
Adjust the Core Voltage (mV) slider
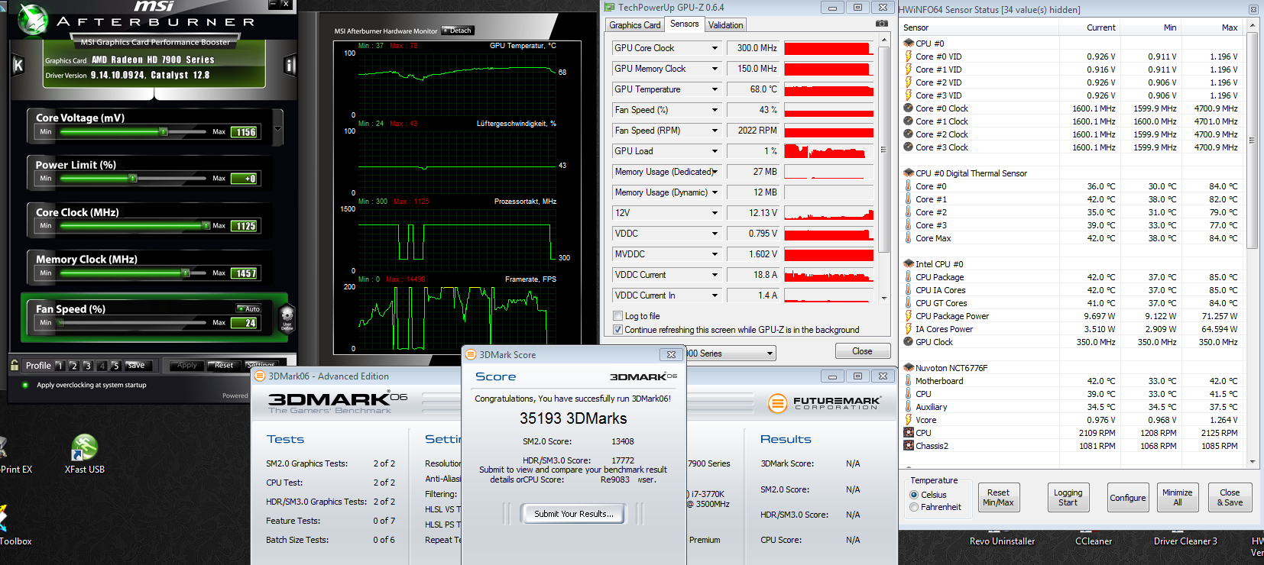pos(135,131)
